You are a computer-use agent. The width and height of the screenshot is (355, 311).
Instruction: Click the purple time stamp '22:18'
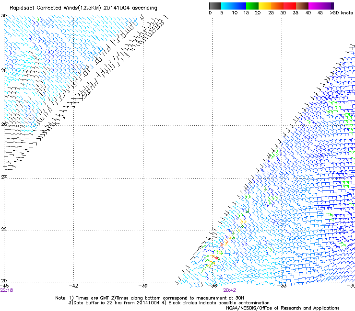(7, 290)
